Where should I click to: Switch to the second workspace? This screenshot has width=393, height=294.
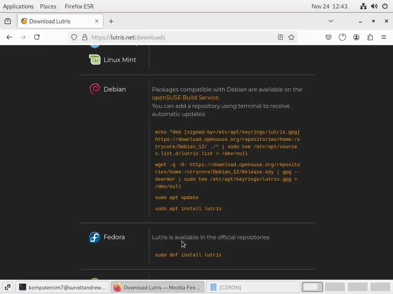point(335,287)
